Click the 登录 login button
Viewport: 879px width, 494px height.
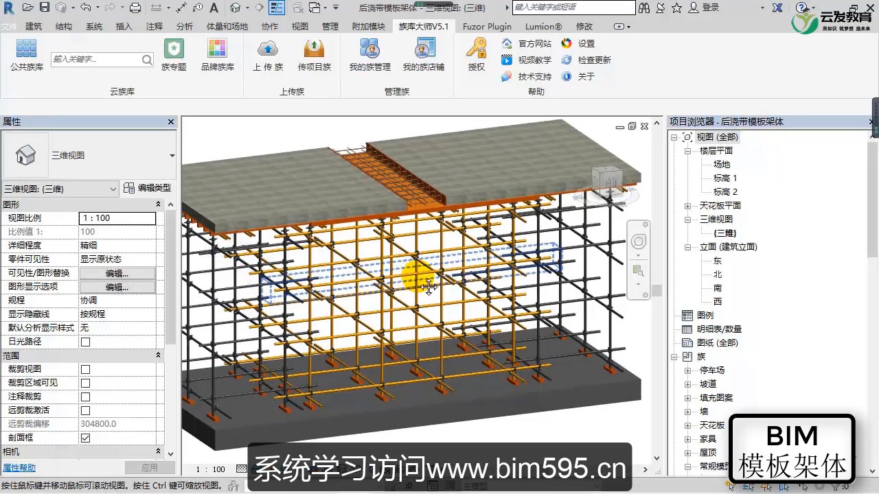coord(703,8)
